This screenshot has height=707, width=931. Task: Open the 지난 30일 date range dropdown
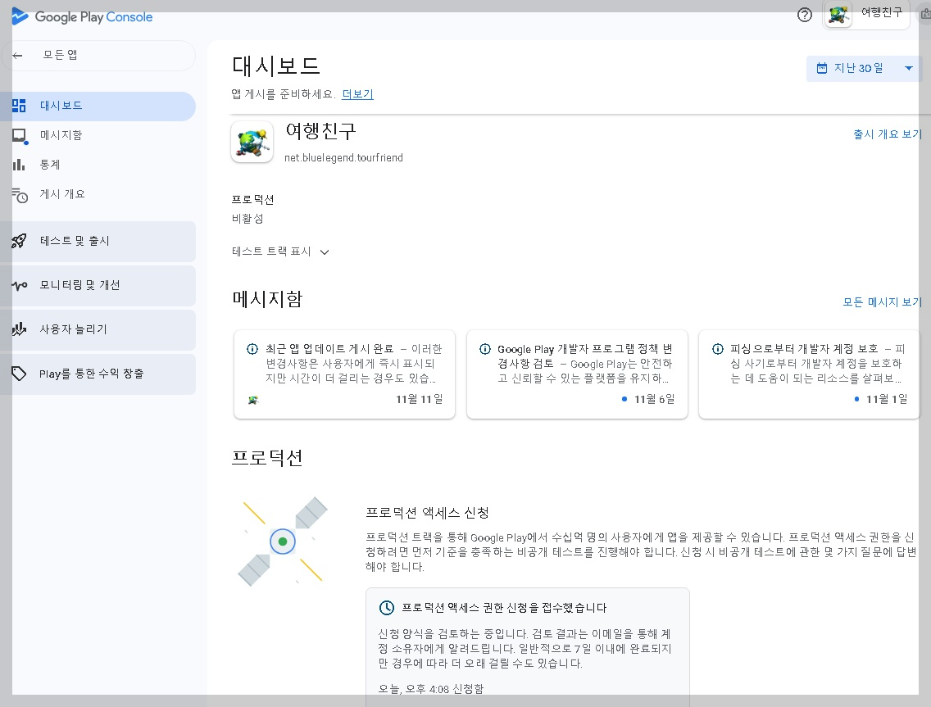coord(865,68)
